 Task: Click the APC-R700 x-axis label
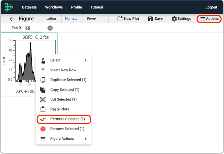pos(25,91)
